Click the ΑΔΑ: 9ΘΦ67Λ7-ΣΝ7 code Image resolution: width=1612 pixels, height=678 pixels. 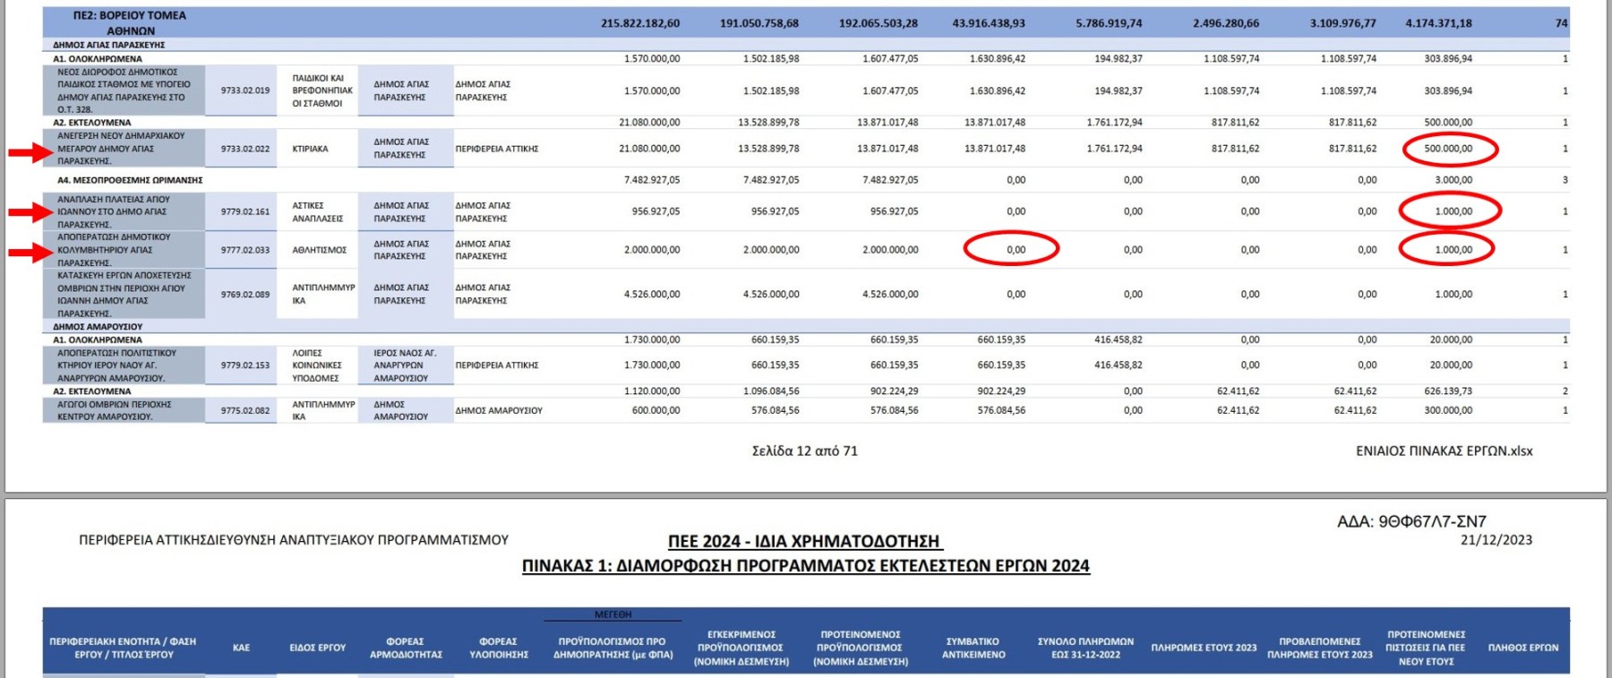[1411, 521]
